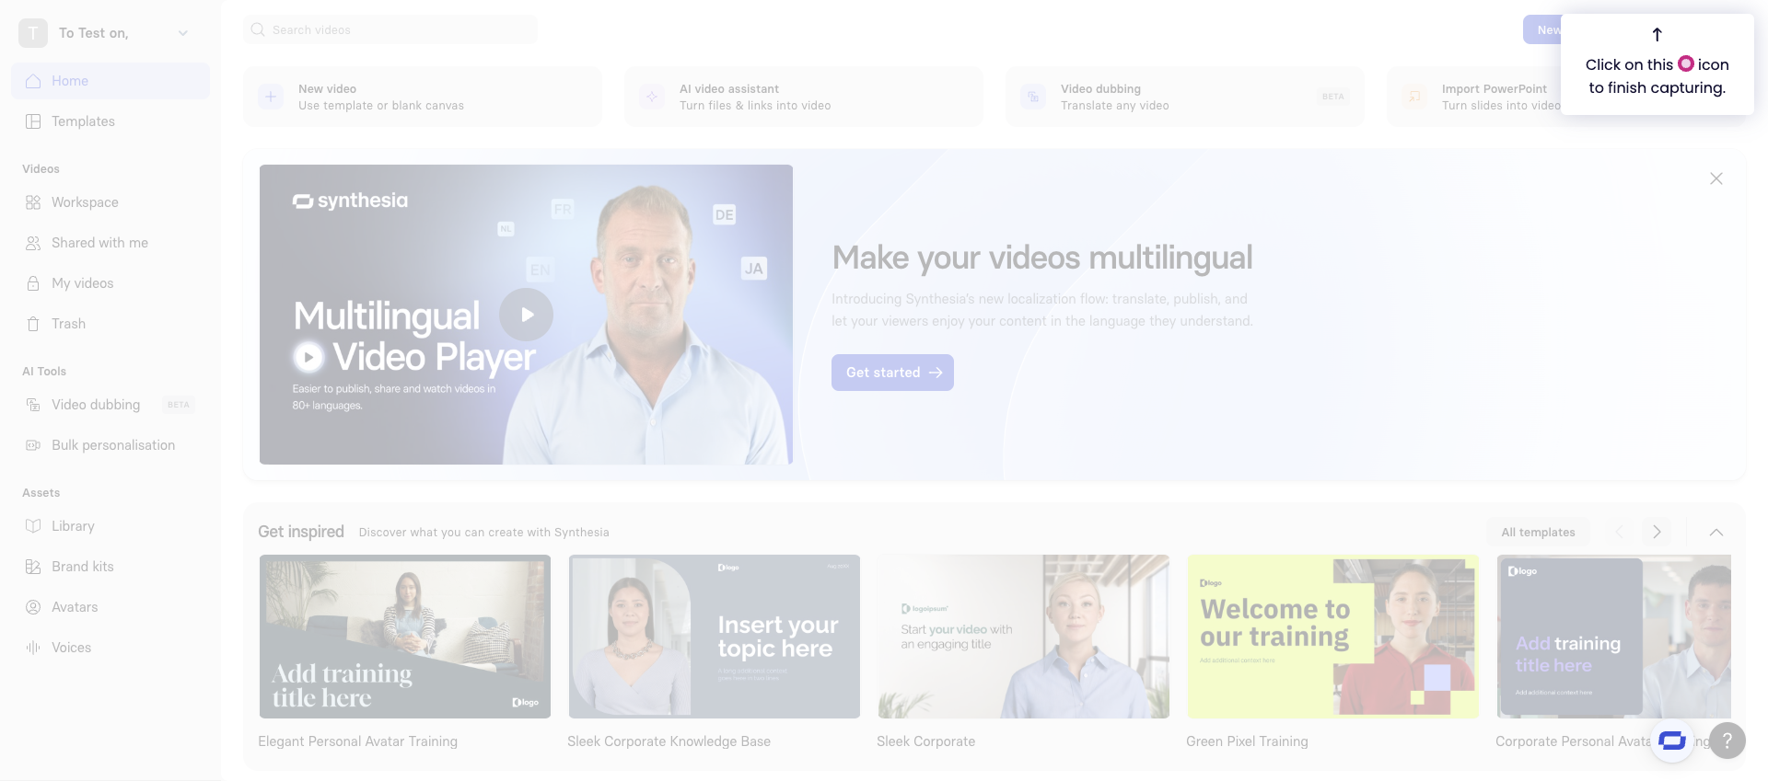
Task: Open the 'Start your video' Sleek Corporate thumbnail
Action: (x=1024, y=637)
